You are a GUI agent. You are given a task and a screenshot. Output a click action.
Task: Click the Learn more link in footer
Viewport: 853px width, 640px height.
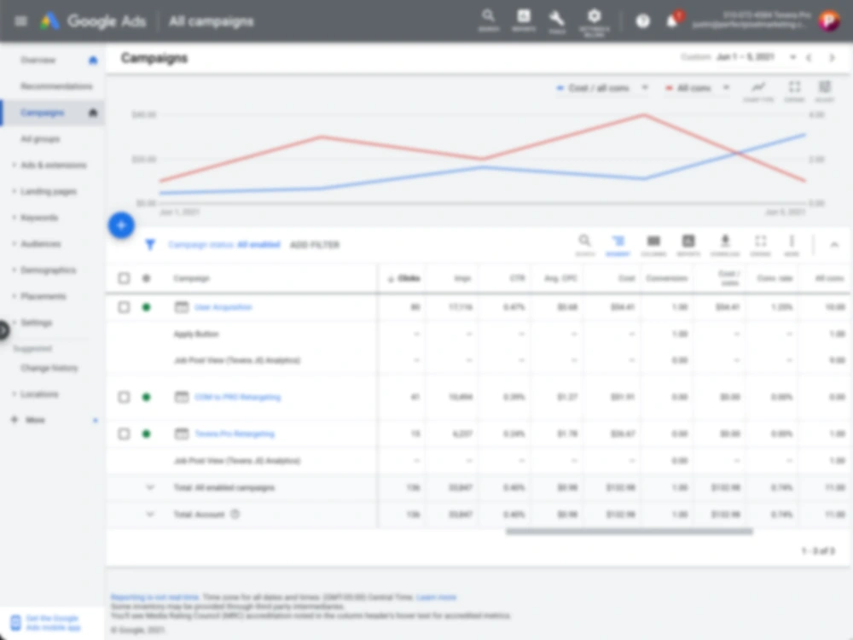click(x=436, y=597)
